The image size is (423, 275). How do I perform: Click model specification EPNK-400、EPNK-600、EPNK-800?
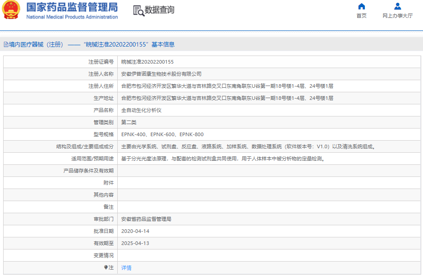pyautogui.click(x=162, y=134)
